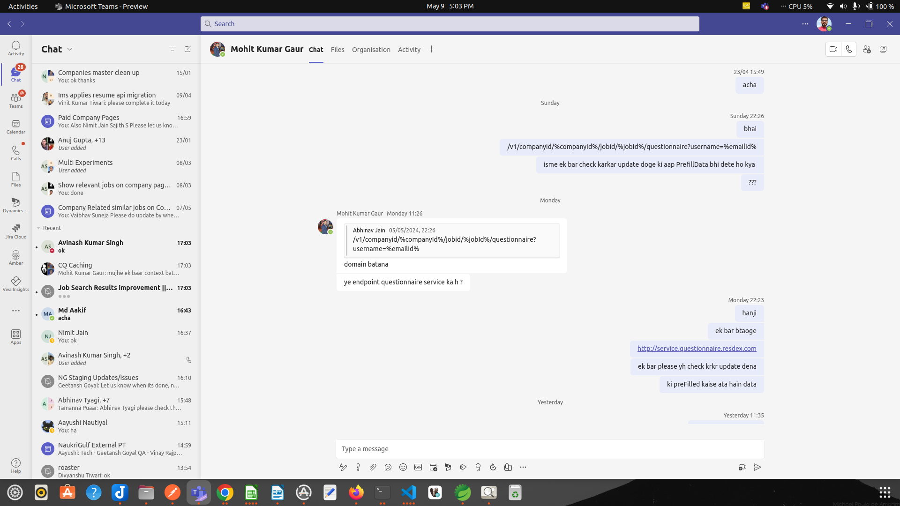Open the new chat compose icon
This screenshot has height=506, width=900.
point(187,49)
